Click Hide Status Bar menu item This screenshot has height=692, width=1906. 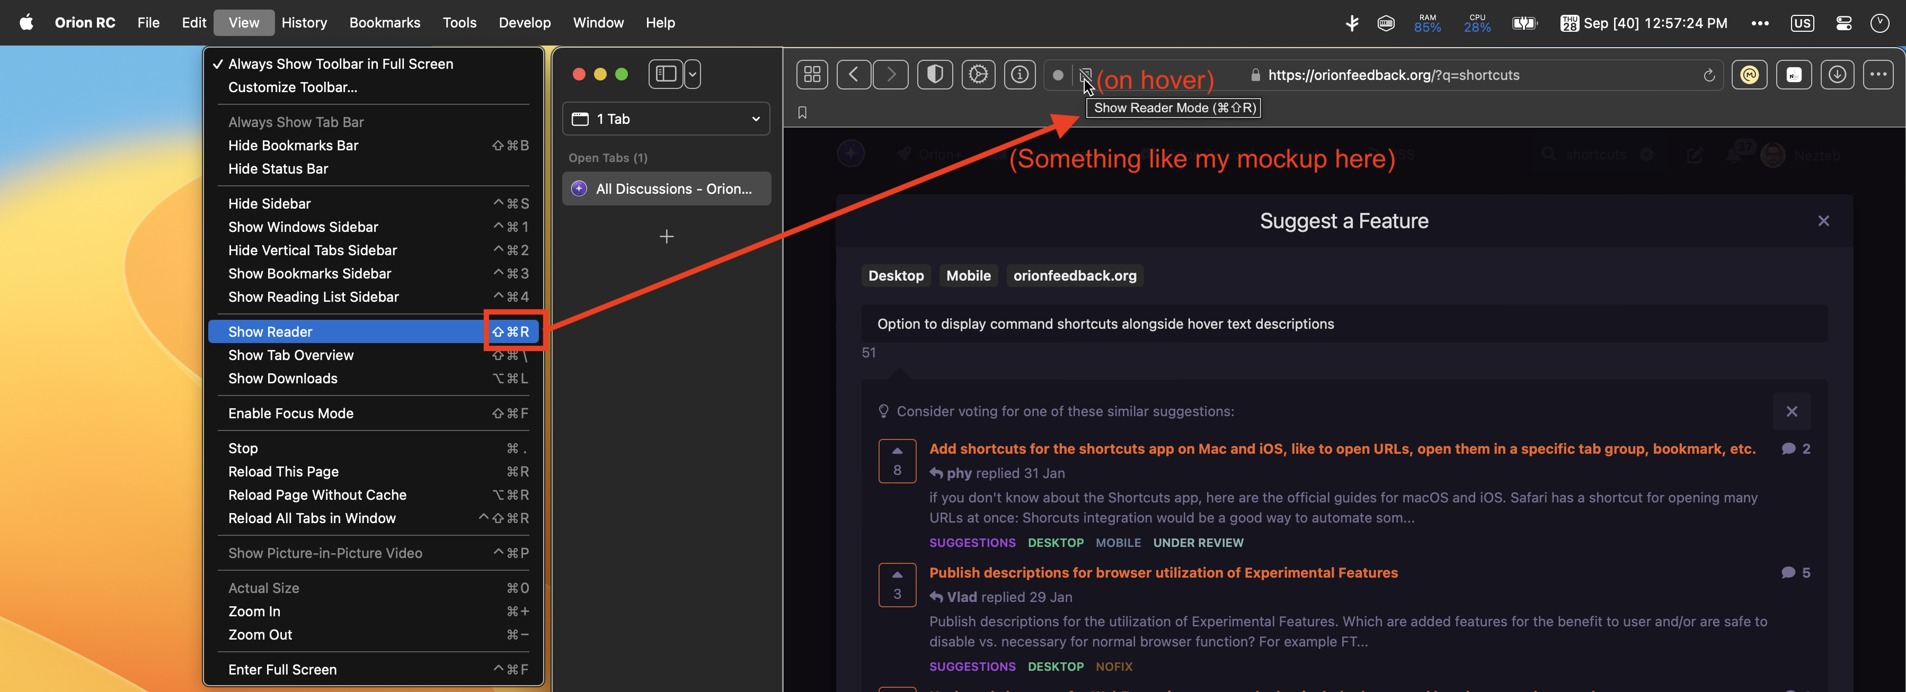374,168
